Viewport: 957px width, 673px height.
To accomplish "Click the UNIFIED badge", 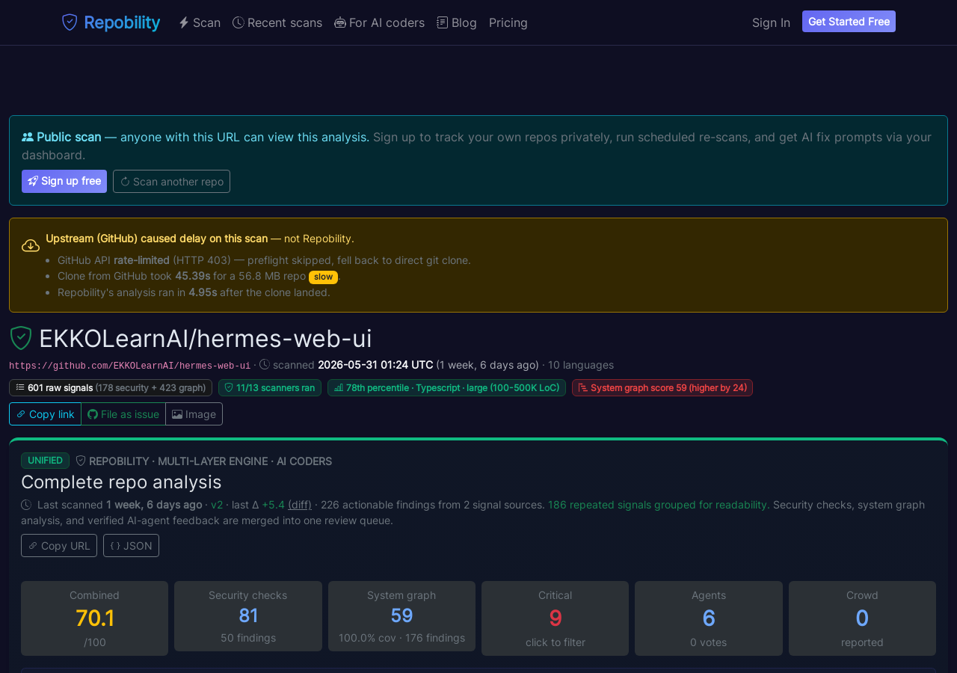I will click(x=45, y=461).
